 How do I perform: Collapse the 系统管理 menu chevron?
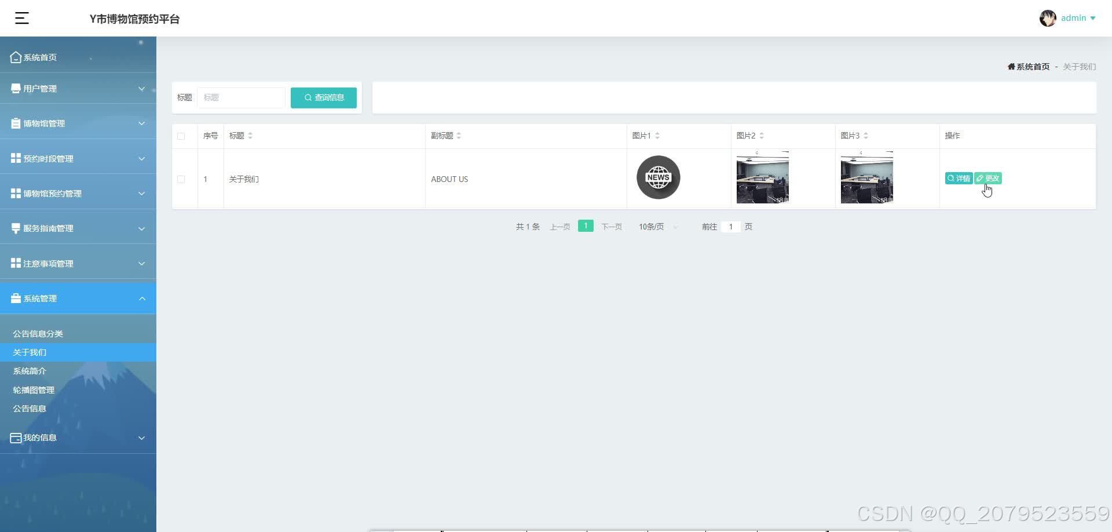[141, 298]
